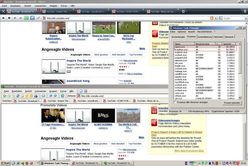The height and width of the screenshot is (166, 248).
Task: Open 'OUTTAKES' video thumbnail in K-Meleon
Action: (103, 116)
